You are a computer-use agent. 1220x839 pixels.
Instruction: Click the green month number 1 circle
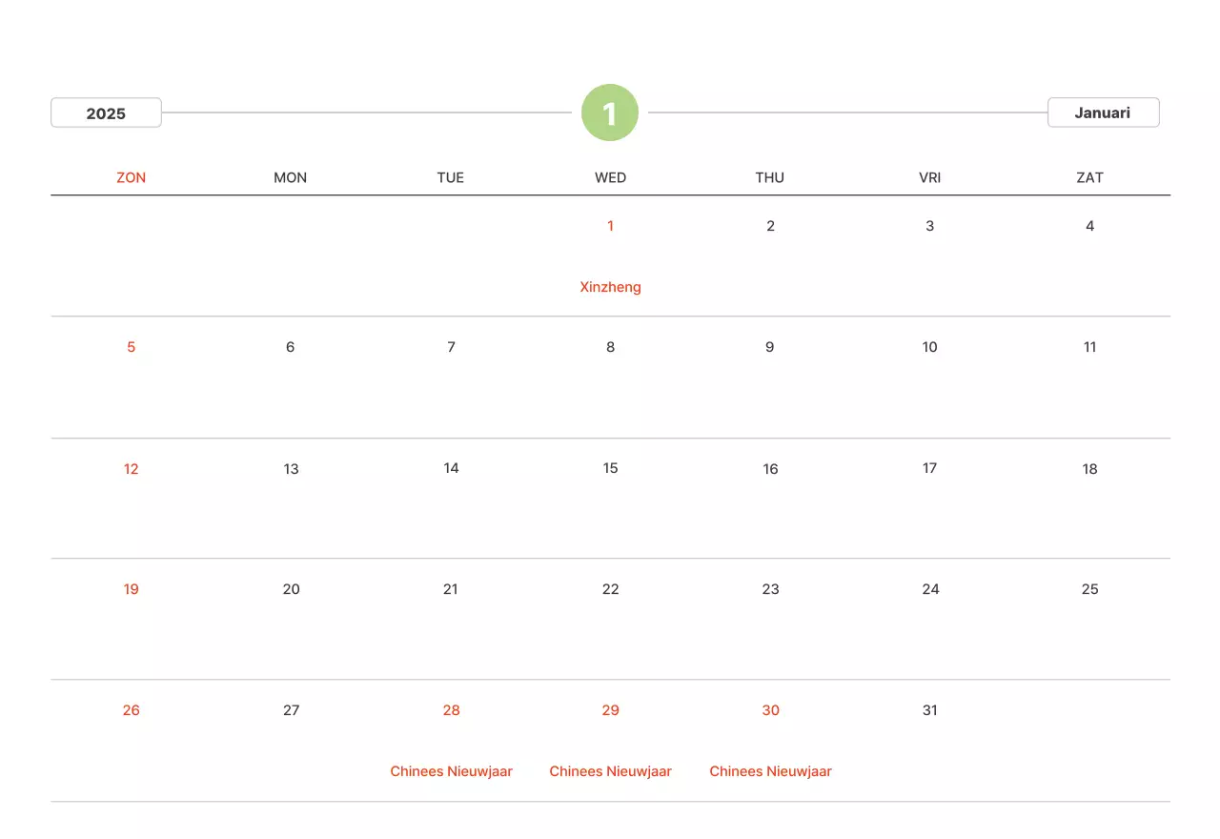[x=610, y=113]
